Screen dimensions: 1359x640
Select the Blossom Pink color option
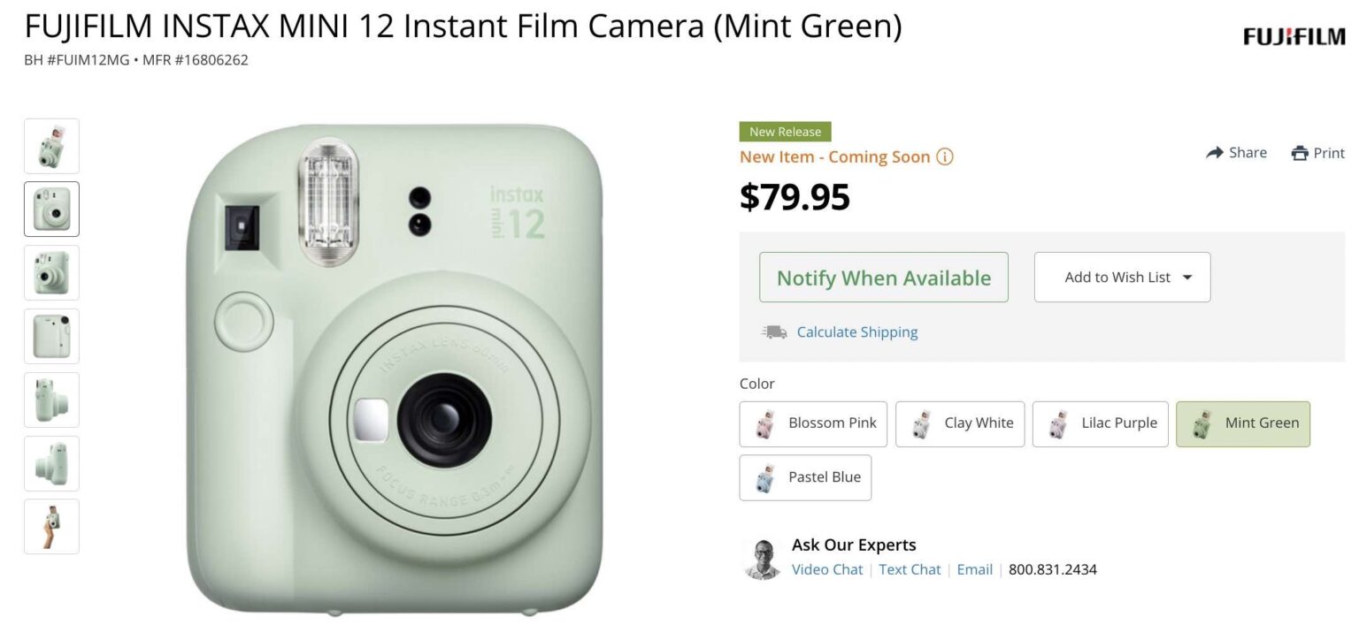pos(813,423)
